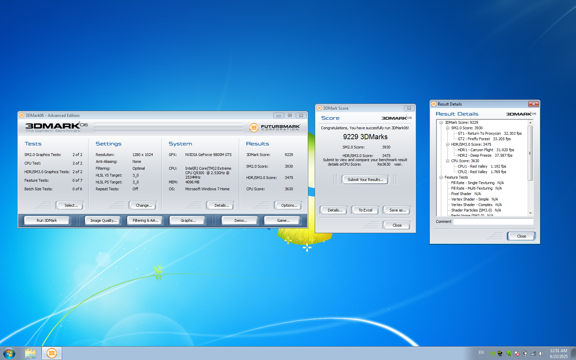
Task: Click the 3DMark taskbar icon
Action: [x=51, y=353]
